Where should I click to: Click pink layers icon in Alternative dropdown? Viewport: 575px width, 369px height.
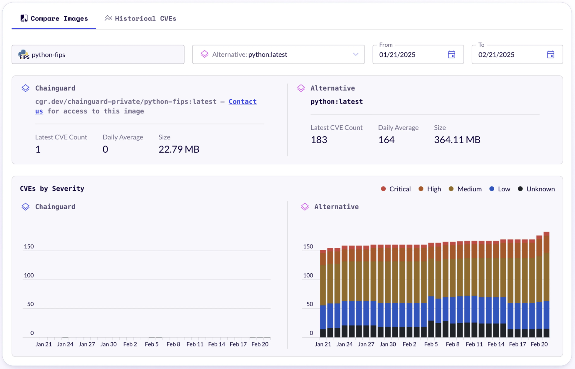pos(205,54)
